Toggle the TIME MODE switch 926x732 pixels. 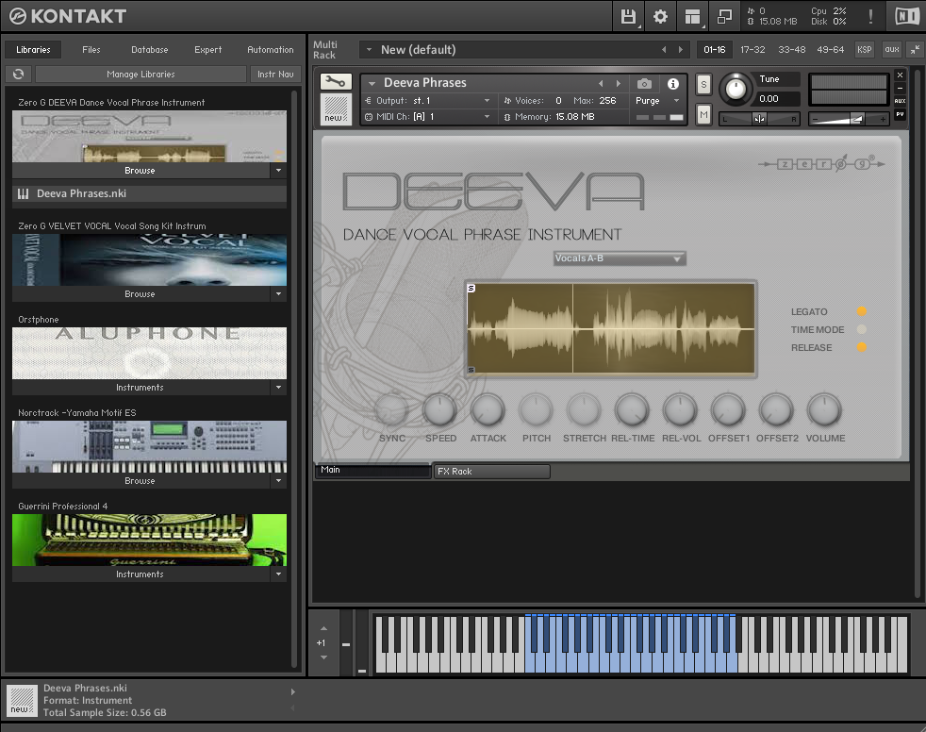coord(862,329)
